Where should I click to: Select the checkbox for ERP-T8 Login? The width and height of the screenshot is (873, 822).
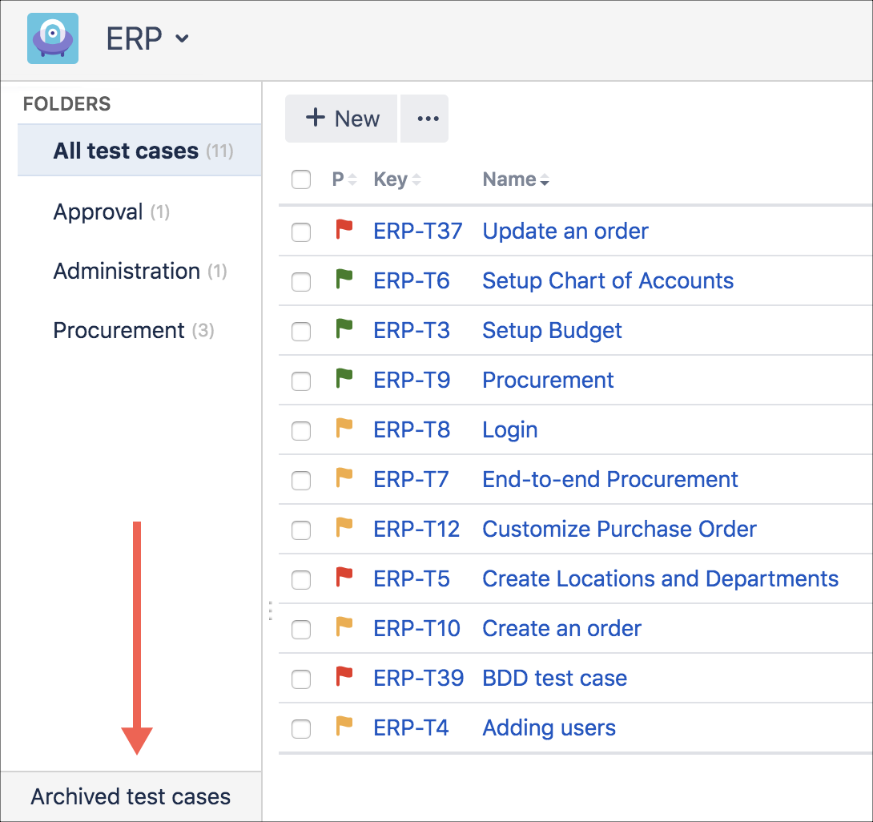[301, 431]
